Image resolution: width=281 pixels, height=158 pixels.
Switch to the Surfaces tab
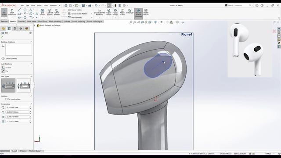tap(21, 22)
